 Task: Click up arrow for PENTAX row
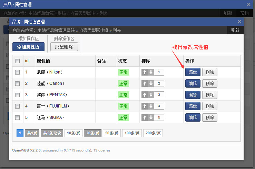pos(145,95)
